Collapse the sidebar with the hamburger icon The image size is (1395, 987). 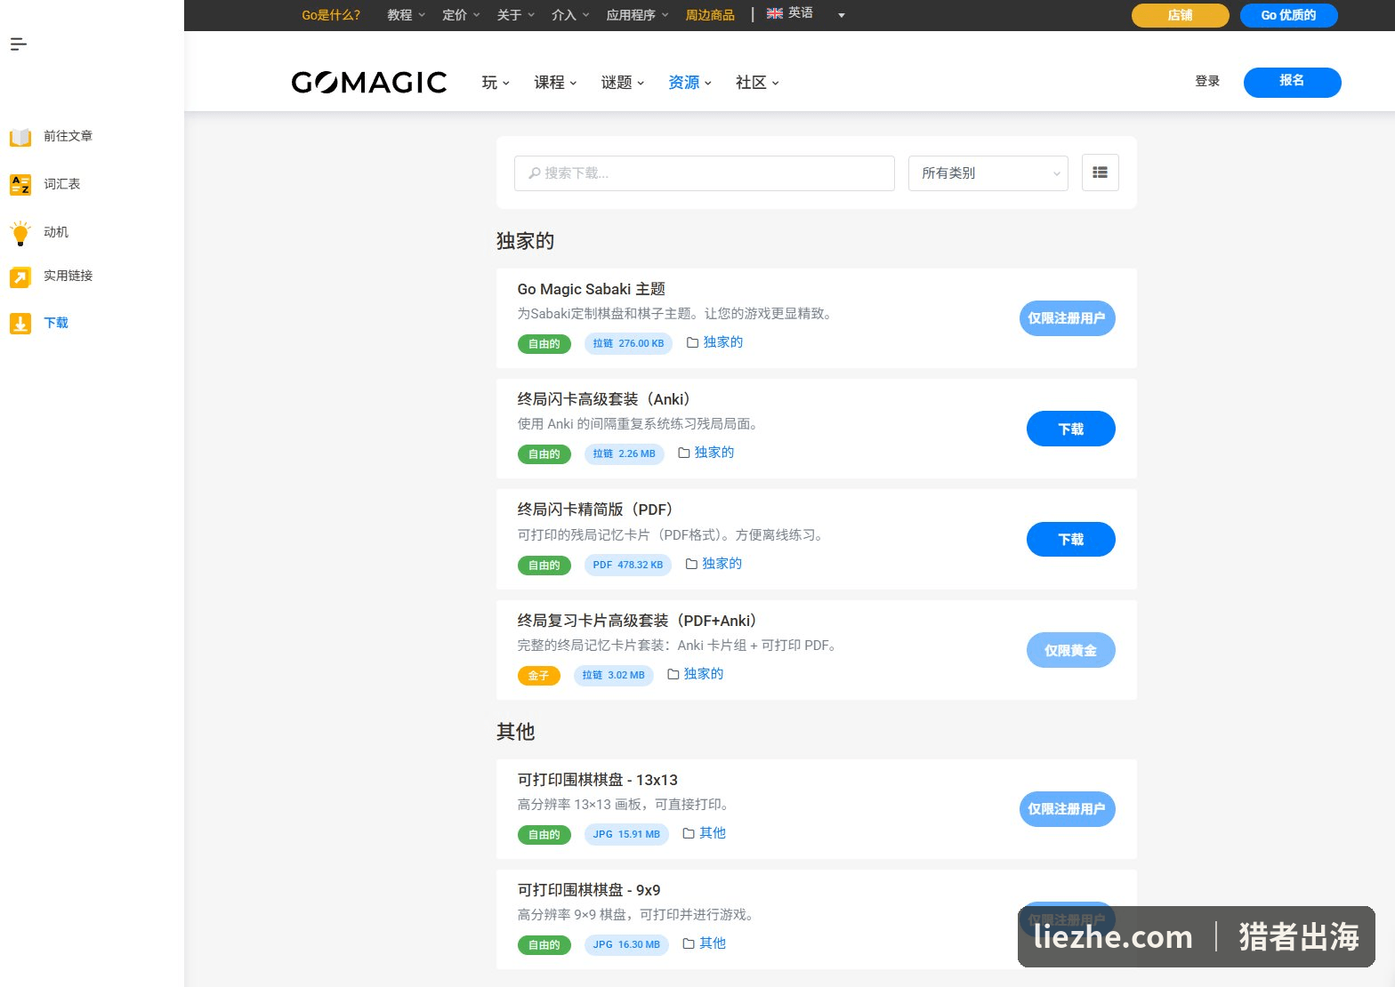pos(19,44)
